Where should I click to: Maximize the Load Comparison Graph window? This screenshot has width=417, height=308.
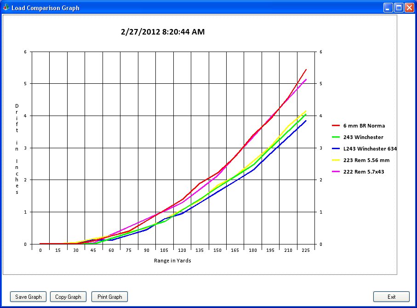[399, 7]
